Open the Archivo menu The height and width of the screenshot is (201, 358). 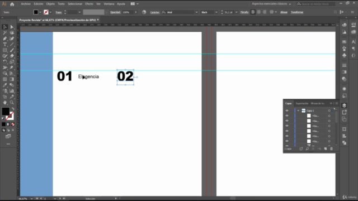click(x=26, y=4)
